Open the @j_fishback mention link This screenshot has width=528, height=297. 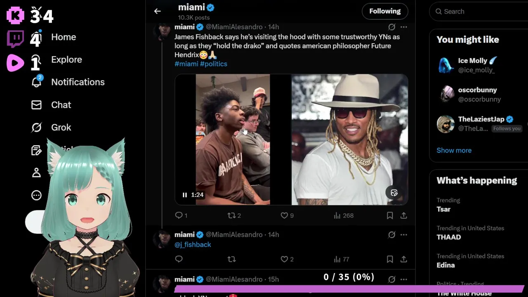tap(193, 245)
